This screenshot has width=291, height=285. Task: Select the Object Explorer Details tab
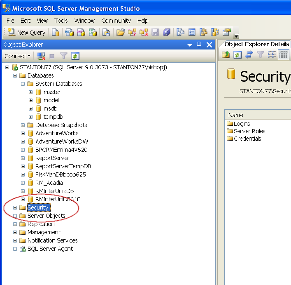coord(256,44)
